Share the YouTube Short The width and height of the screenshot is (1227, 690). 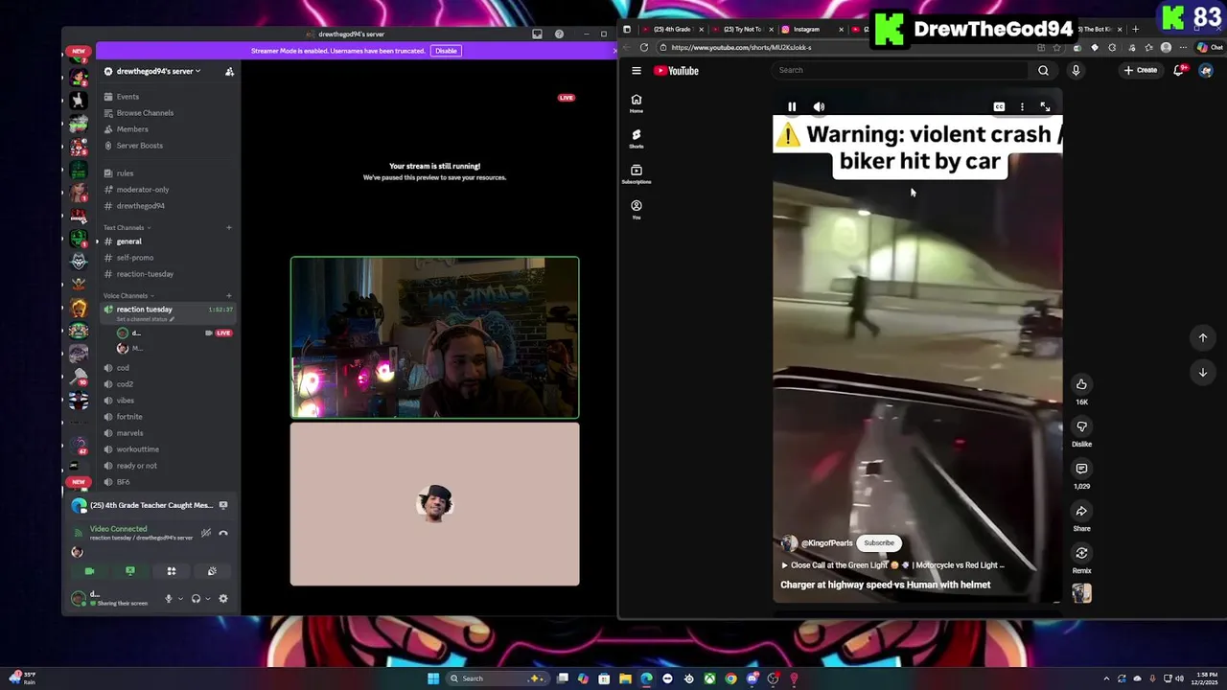point(1081,511)
